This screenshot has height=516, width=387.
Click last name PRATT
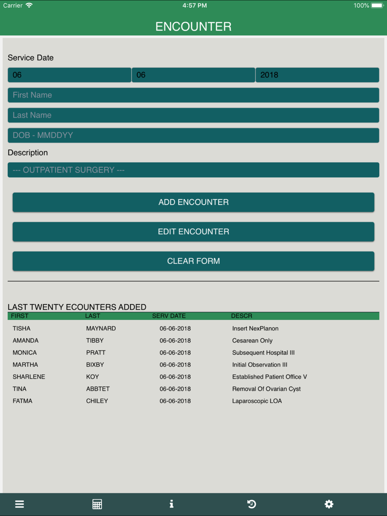coord(96,353)
